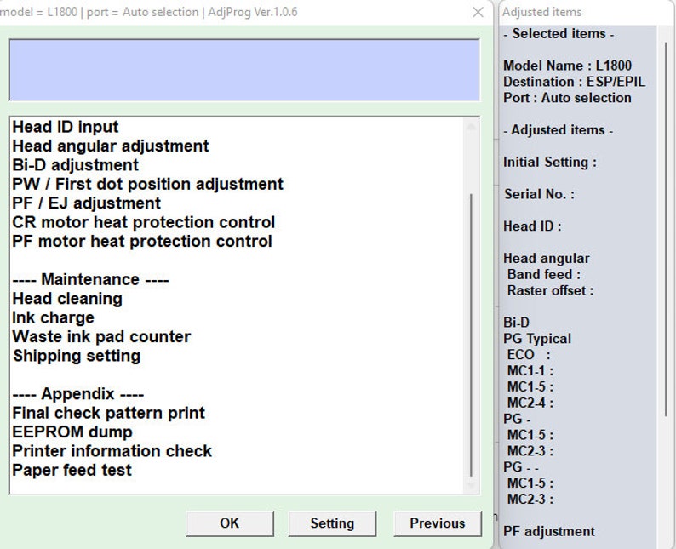
Task: Click the Adjusted items panel scrollbar
Action: (666, 228)
